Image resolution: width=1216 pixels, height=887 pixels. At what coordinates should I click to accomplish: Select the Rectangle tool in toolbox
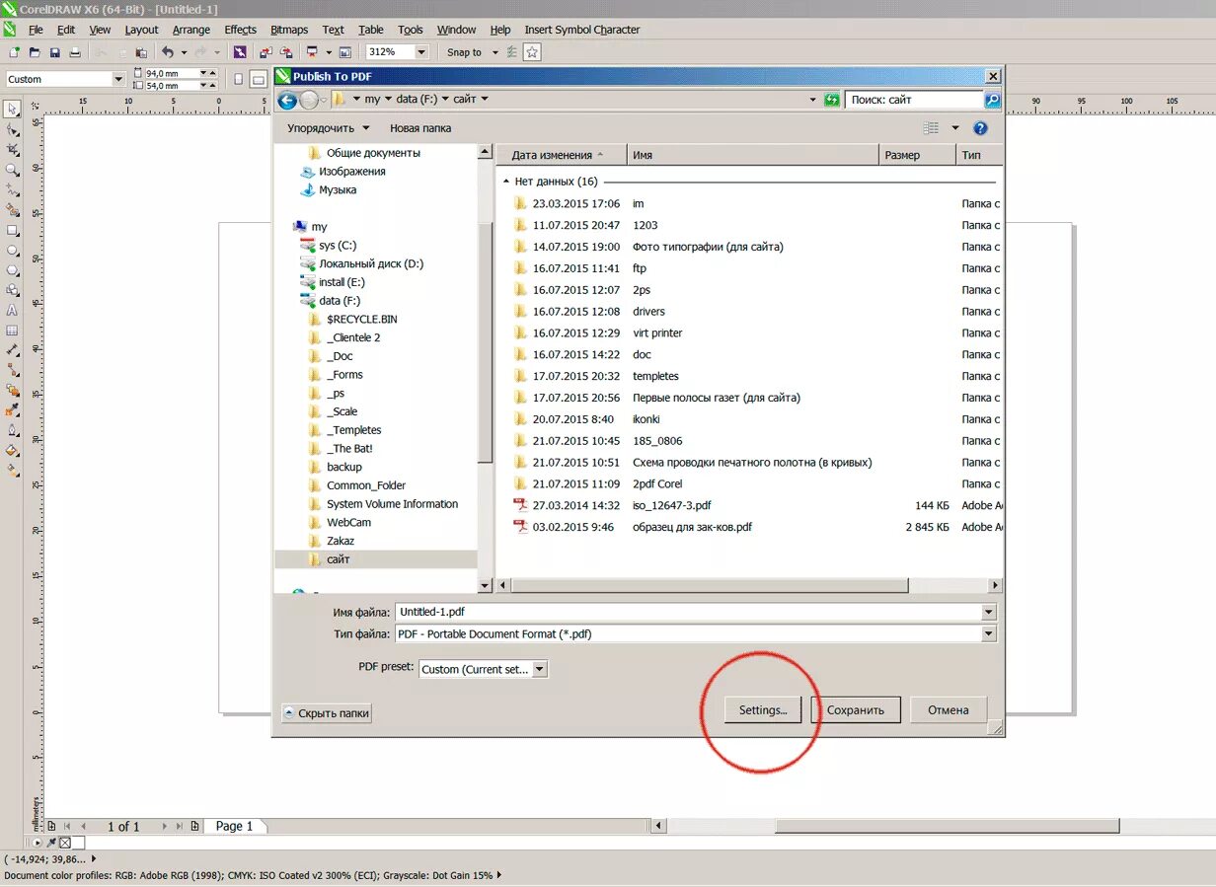click(x=12, y=230)
